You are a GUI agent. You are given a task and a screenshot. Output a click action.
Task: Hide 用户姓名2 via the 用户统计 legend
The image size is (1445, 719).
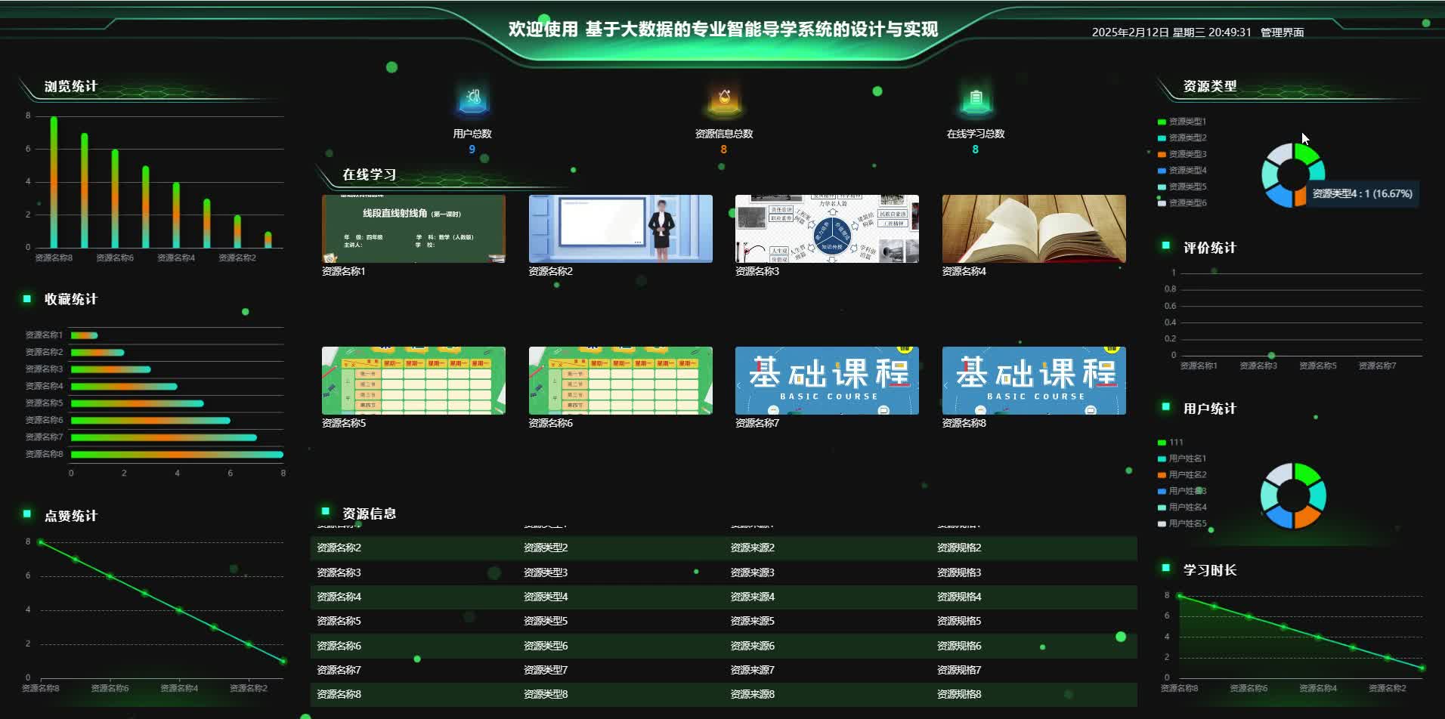coord(1182,475)
